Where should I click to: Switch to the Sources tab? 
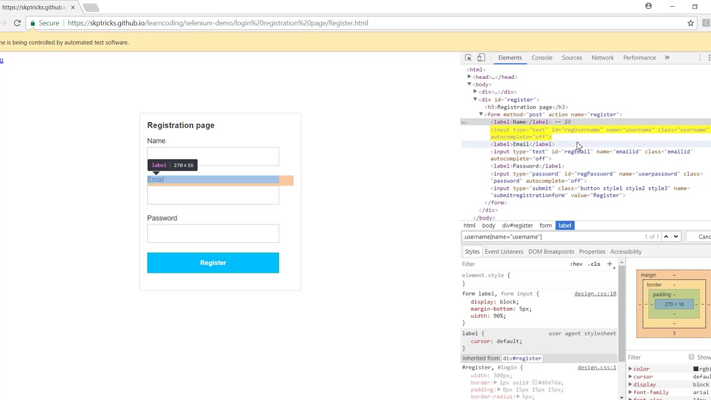pos(572,58)
